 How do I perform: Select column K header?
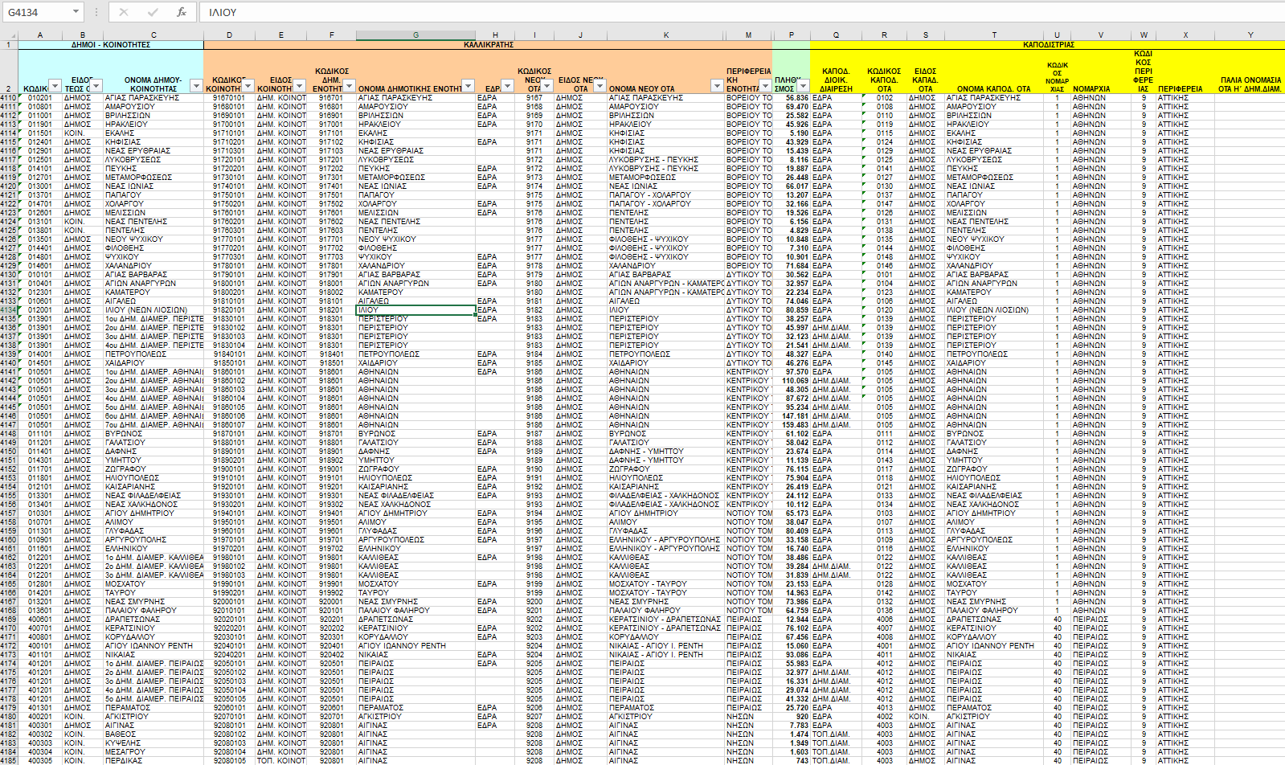click(666, 35)
